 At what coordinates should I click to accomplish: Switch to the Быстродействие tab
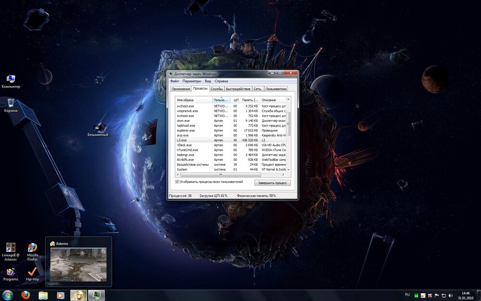238,89
